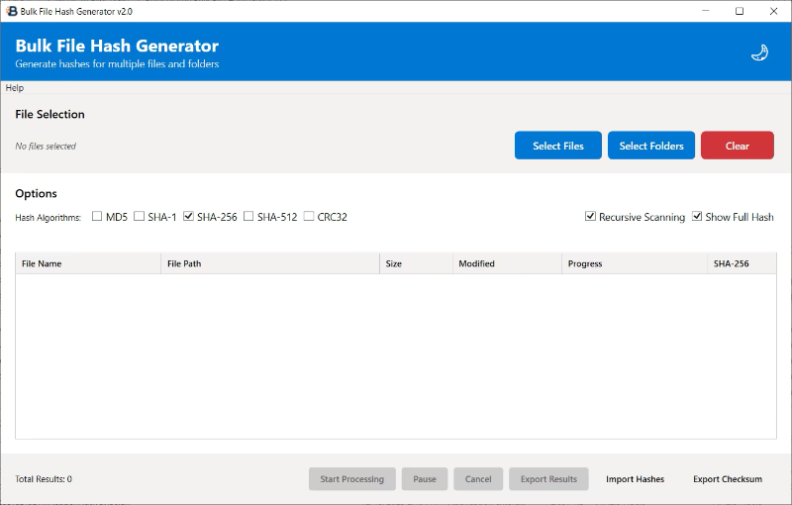Sort results by File Path column
Image resolution: width=792 pixels, height=505 pixels.
tap(269, 263)
